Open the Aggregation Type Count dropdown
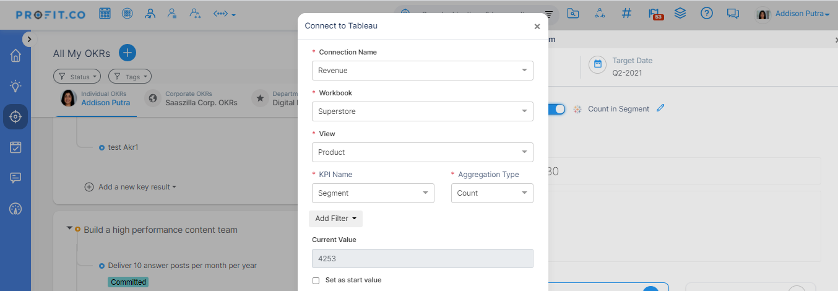 tap(492, 193)
